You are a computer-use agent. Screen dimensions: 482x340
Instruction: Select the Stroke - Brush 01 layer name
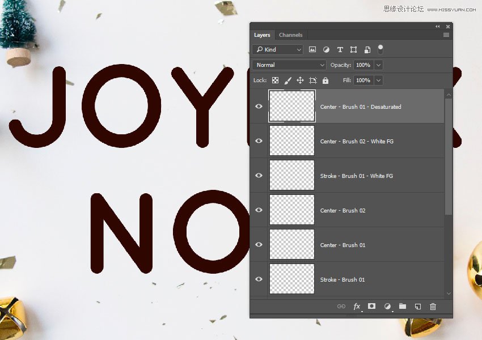click(x=342, y=279)
